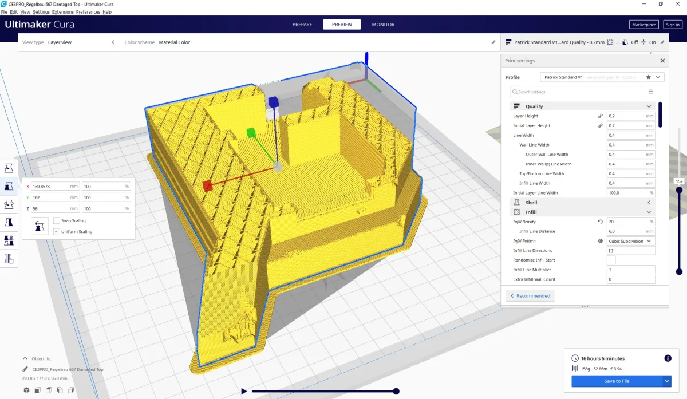
Task: Open the Edit menu
Action: point(14,12)
